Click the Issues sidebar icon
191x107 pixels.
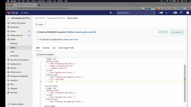click(x=8, y=31)
